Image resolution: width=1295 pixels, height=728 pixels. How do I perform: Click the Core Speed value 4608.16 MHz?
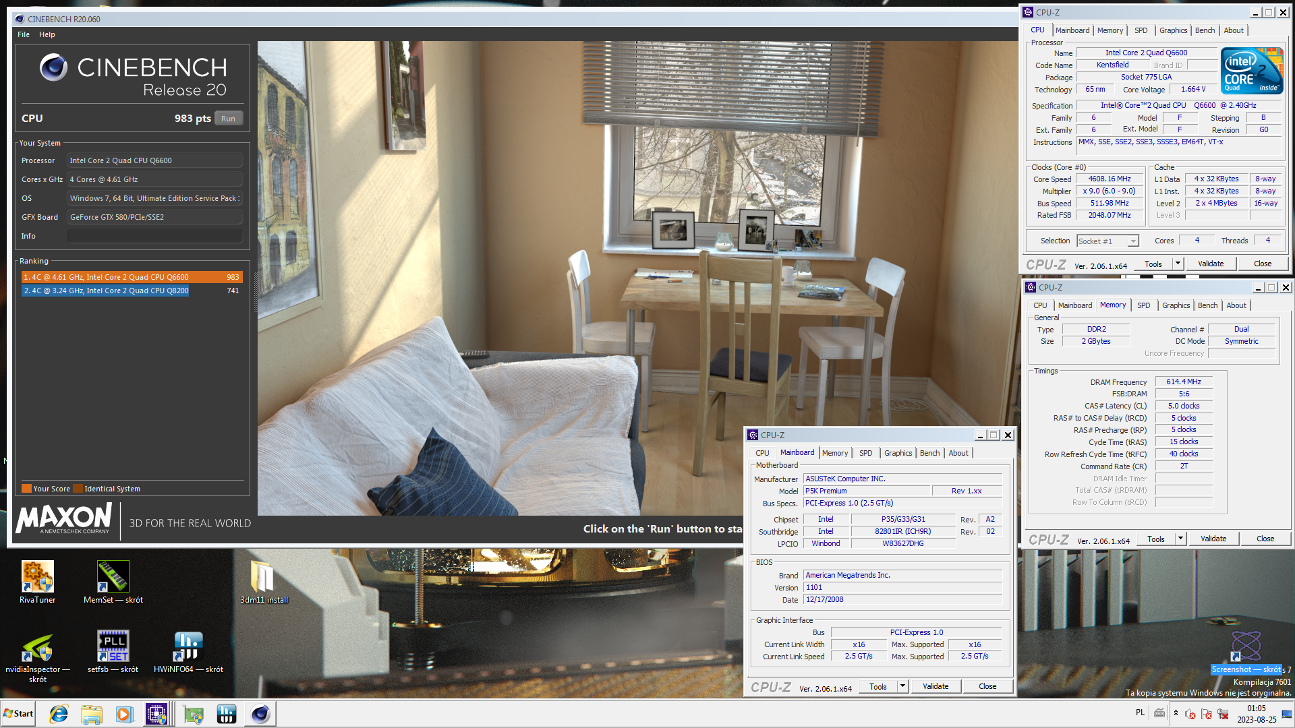(x=1109, y=179)
